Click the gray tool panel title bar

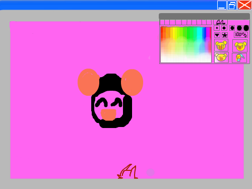point(204,17)
